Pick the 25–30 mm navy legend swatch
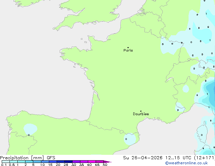The height and width of the screenshot is (166, 215). (x=69, y=162)
